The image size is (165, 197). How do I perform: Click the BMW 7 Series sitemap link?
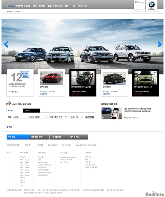coord(24,175)
